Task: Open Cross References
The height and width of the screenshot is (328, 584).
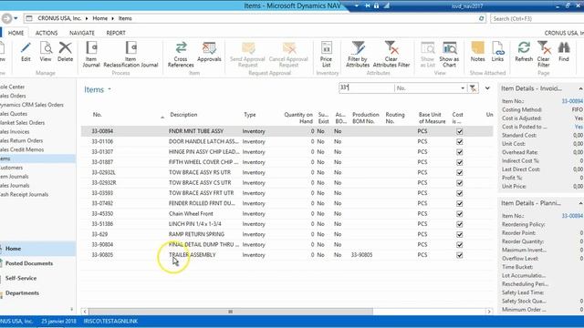Action: tap(181, 55)
